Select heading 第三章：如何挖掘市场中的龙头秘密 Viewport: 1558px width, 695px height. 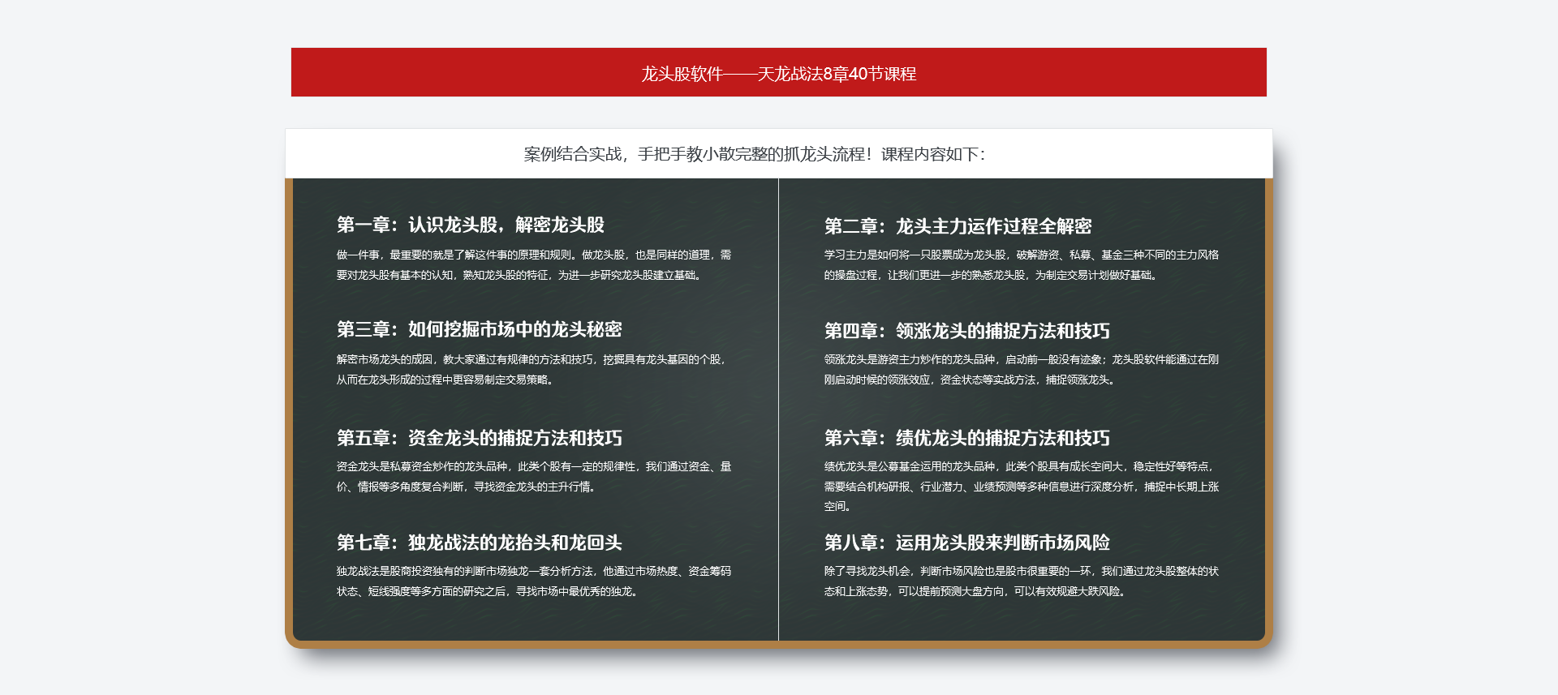pyautogui.click(x=480, y=329)
